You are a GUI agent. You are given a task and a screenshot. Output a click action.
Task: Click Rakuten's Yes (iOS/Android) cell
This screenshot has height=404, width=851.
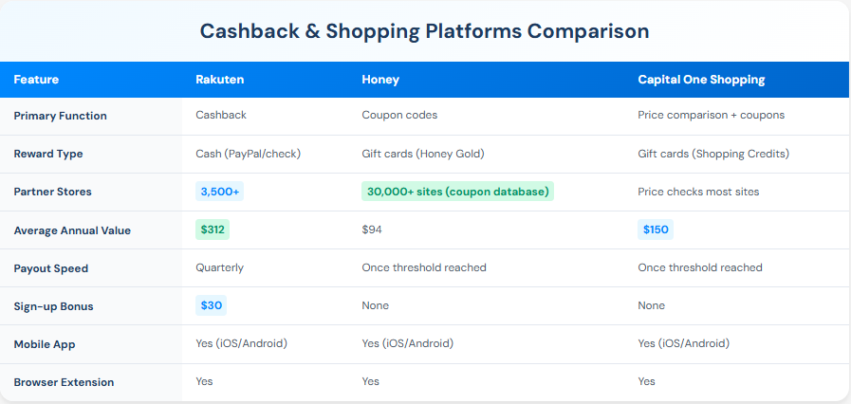pos(242,343)
